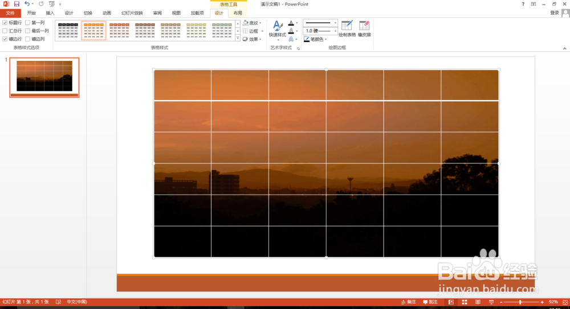This screenshot has width=570, height=309.
Task: Check Last Column (最后一列) checkbox
Action: (x=27, y=31)
